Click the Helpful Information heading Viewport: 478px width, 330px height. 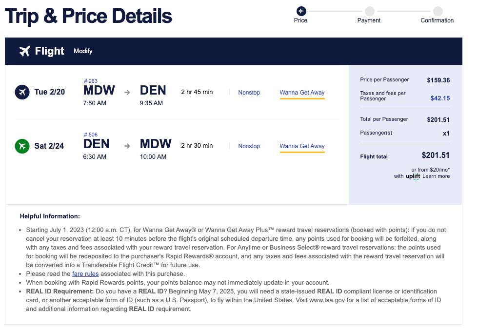(x=50, y=216)
